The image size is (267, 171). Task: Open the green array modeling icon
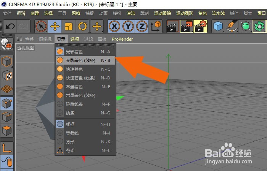[259, 26]
